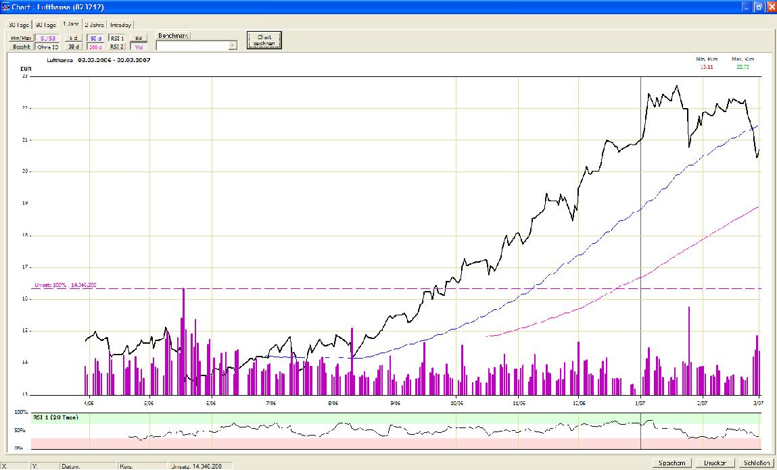Restore down the Chart window

(759, 7)
